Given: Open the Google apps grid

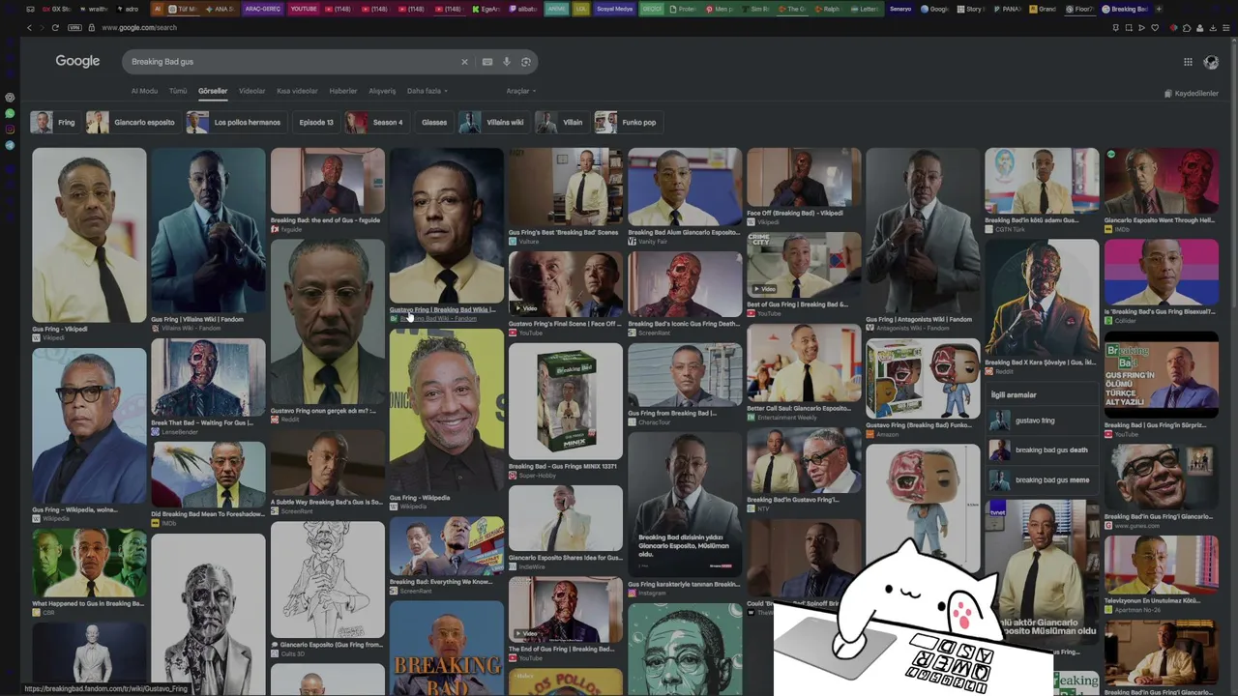Looking at the screenshot, I should 1188,62.
